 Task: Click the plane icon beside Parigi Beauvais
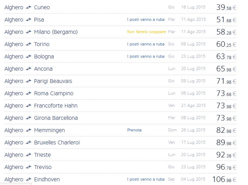29,81
